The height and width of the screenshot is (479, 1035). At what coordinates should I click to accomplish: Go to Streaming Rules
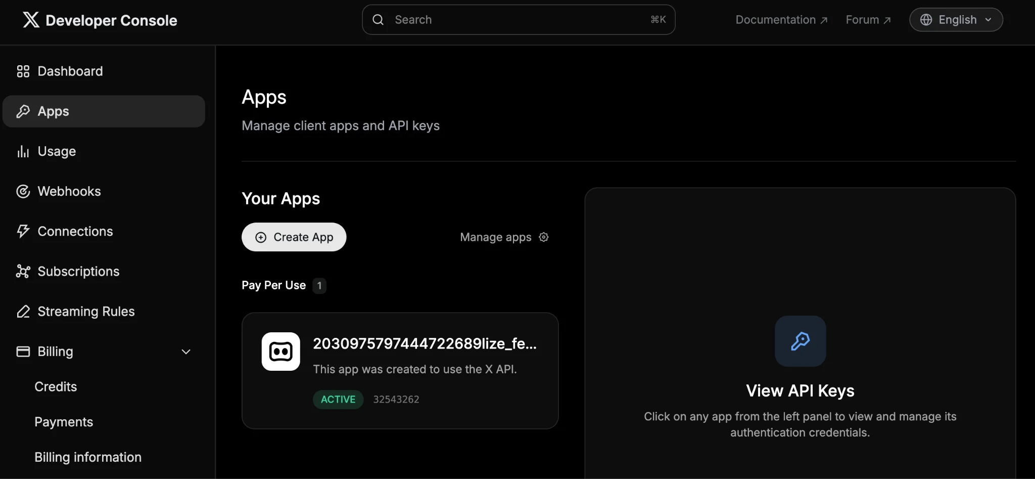(x=104, y=311)
